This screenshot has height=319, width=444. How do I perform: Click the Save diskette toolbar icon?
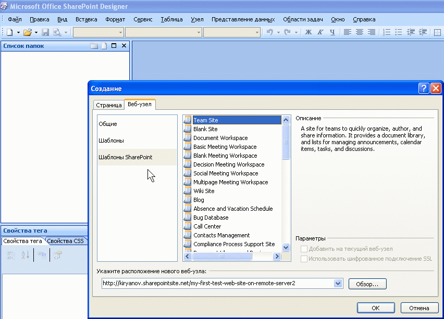coord(45,32)
